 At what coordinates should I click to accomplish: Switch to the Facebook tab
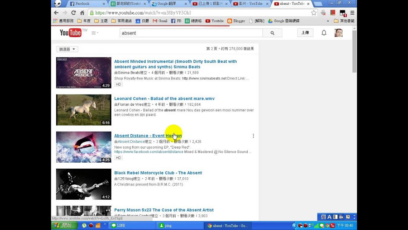tap(87, 4)
